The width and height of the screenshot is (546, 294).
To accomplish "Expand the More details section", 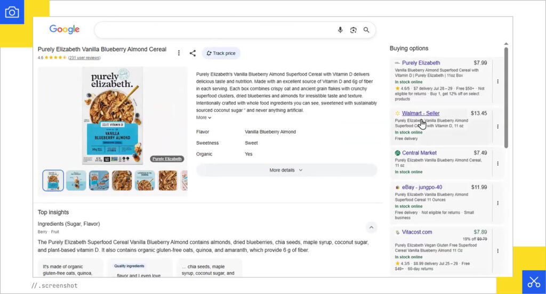I will pos(286,170).
